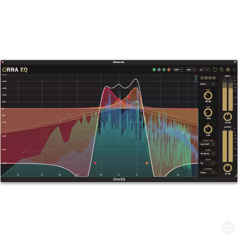238x238 pixels.
Task: Click the FREQ knob
Action: pyautogui.click(x=208, y=95)
